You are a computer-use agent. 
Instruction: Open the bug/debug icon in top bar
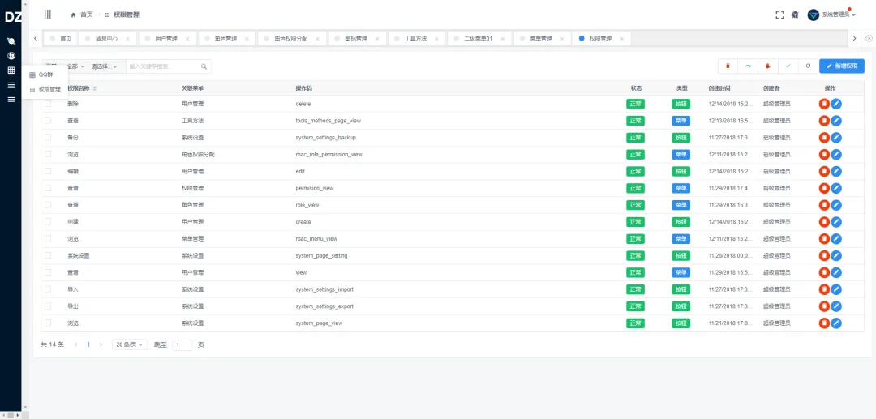tap(795, 15)
